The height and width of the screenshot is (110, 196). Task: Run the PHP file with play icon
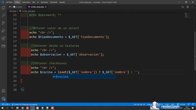point(183,7)
